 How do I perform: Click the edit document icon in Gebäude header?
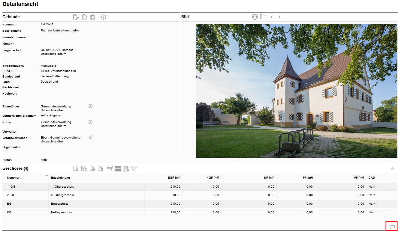tap(76, 17)
